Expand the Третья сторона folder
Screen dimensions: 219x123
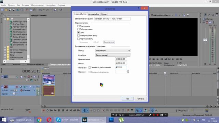5,57
